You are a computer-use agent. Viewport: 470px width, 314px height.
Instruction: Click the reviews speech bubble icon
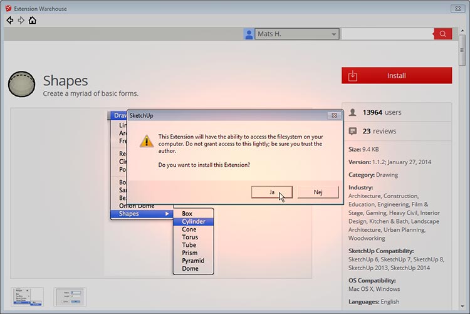353,131
